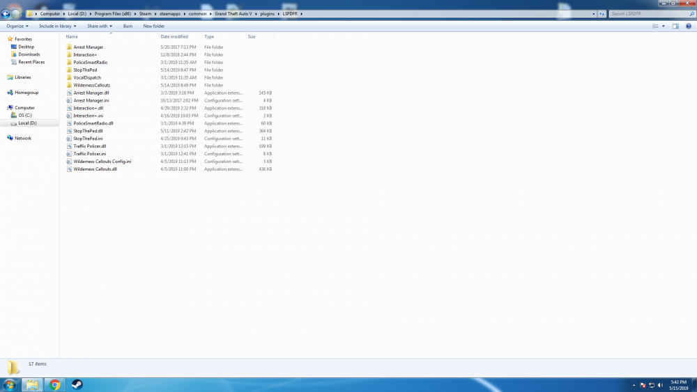
Task: Click the address bar refresh icon
Action: pyautogui.click(x=602, y=14)
